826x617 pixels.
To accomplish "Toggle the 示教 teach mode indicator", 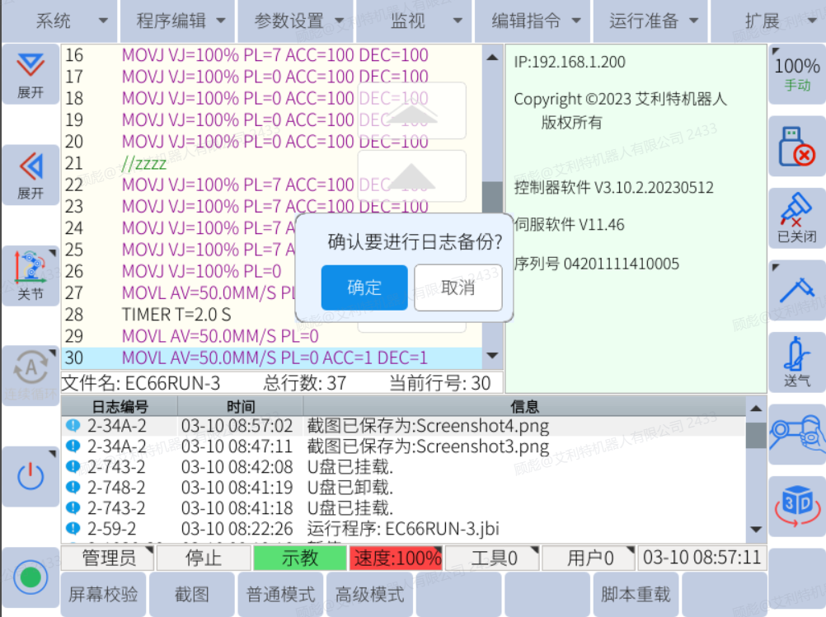I will pos(299,558).
